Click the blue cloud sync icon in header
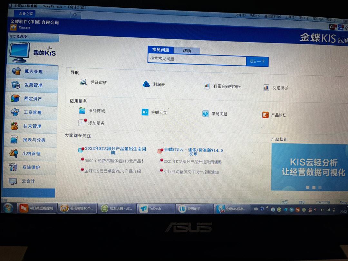The image size is (348, 261). (x=341, y=27)
